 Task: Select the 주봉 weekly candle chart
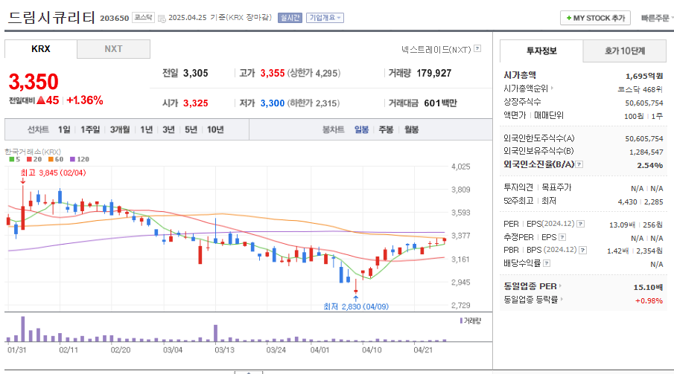[386, 129]
